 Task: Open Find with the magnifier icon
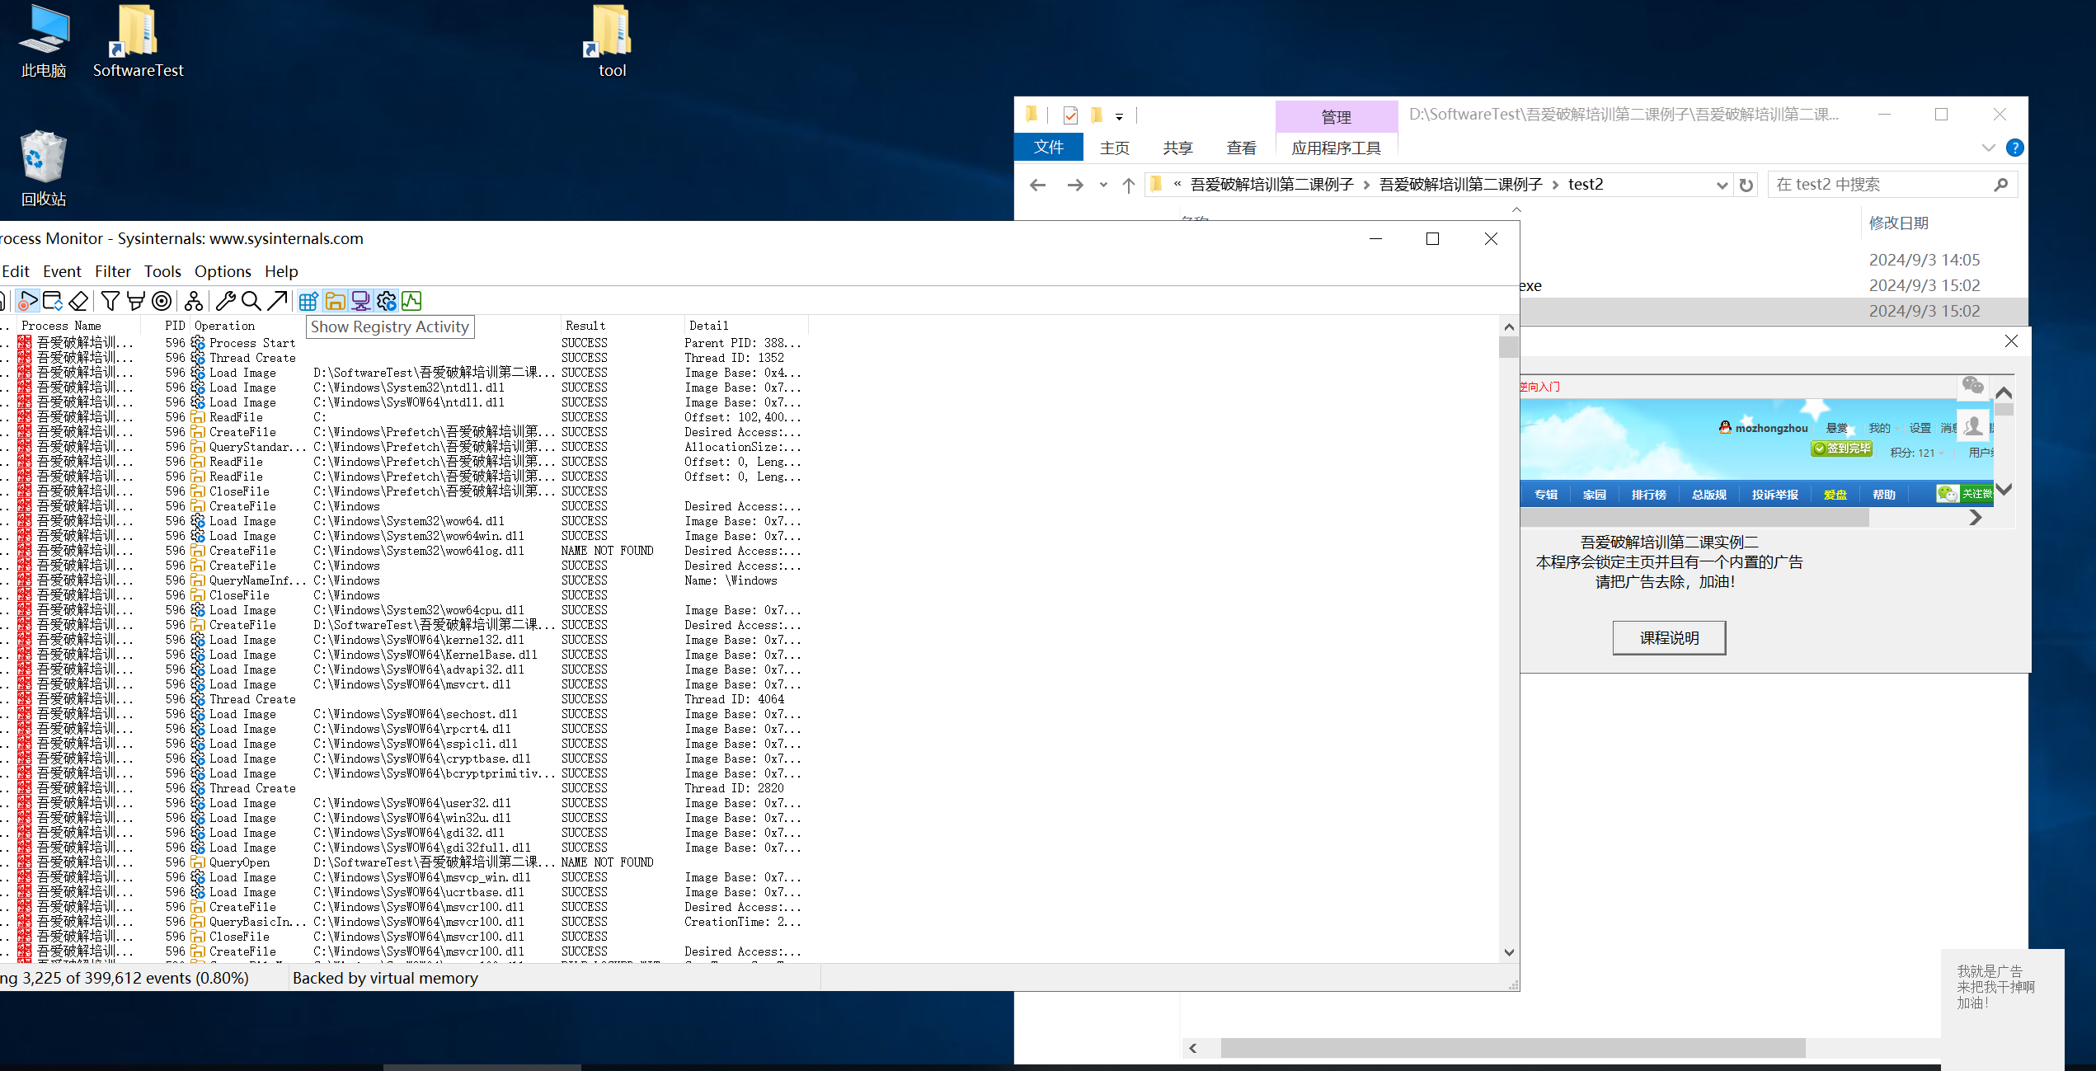click(251, 301)
